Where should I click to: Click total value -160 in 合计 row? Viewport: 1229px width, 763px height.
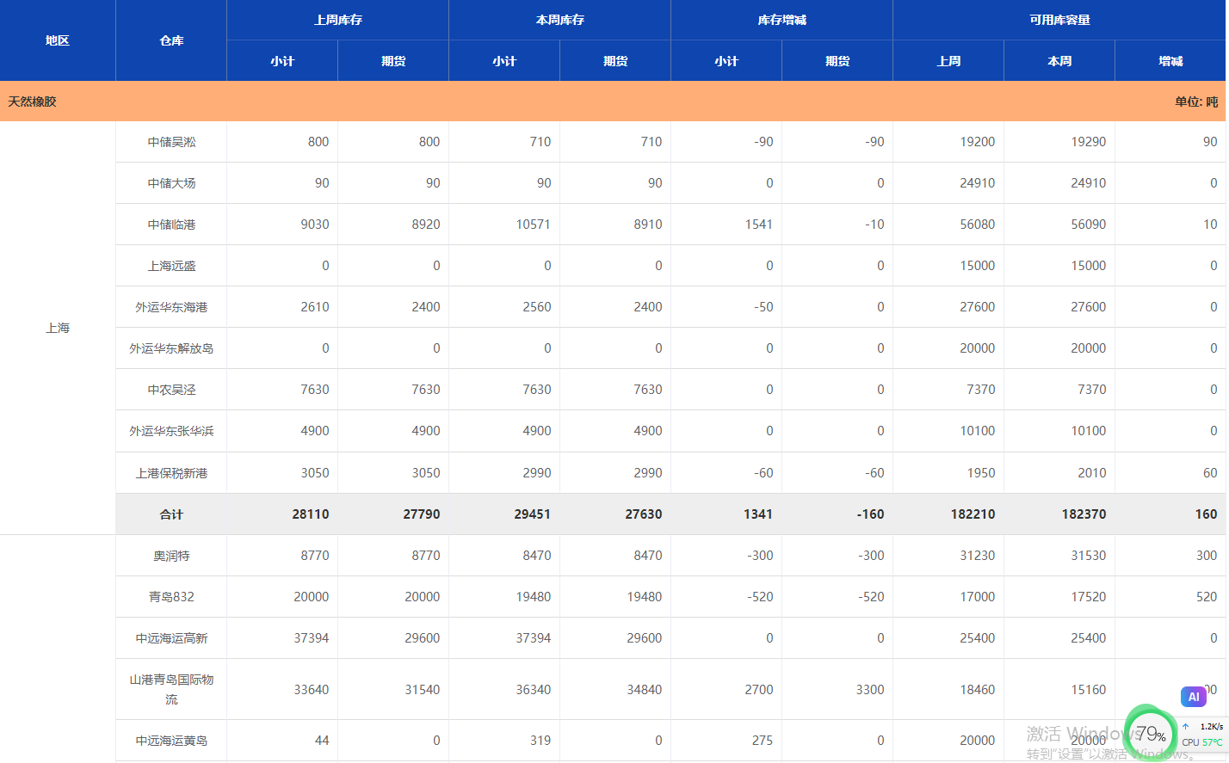click(x=869, y=514)
